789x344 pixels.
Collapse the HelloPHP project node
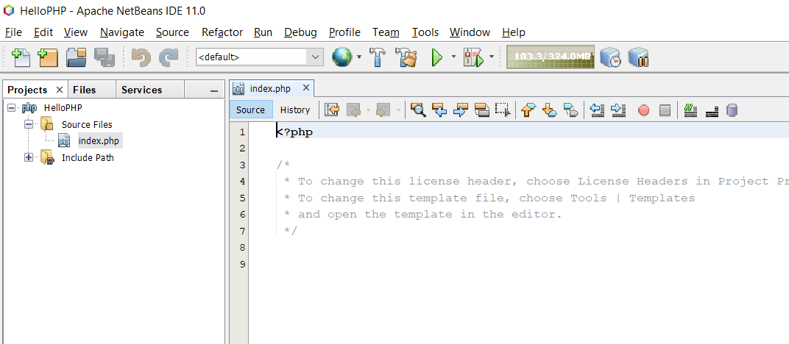[x=11, y=107]
